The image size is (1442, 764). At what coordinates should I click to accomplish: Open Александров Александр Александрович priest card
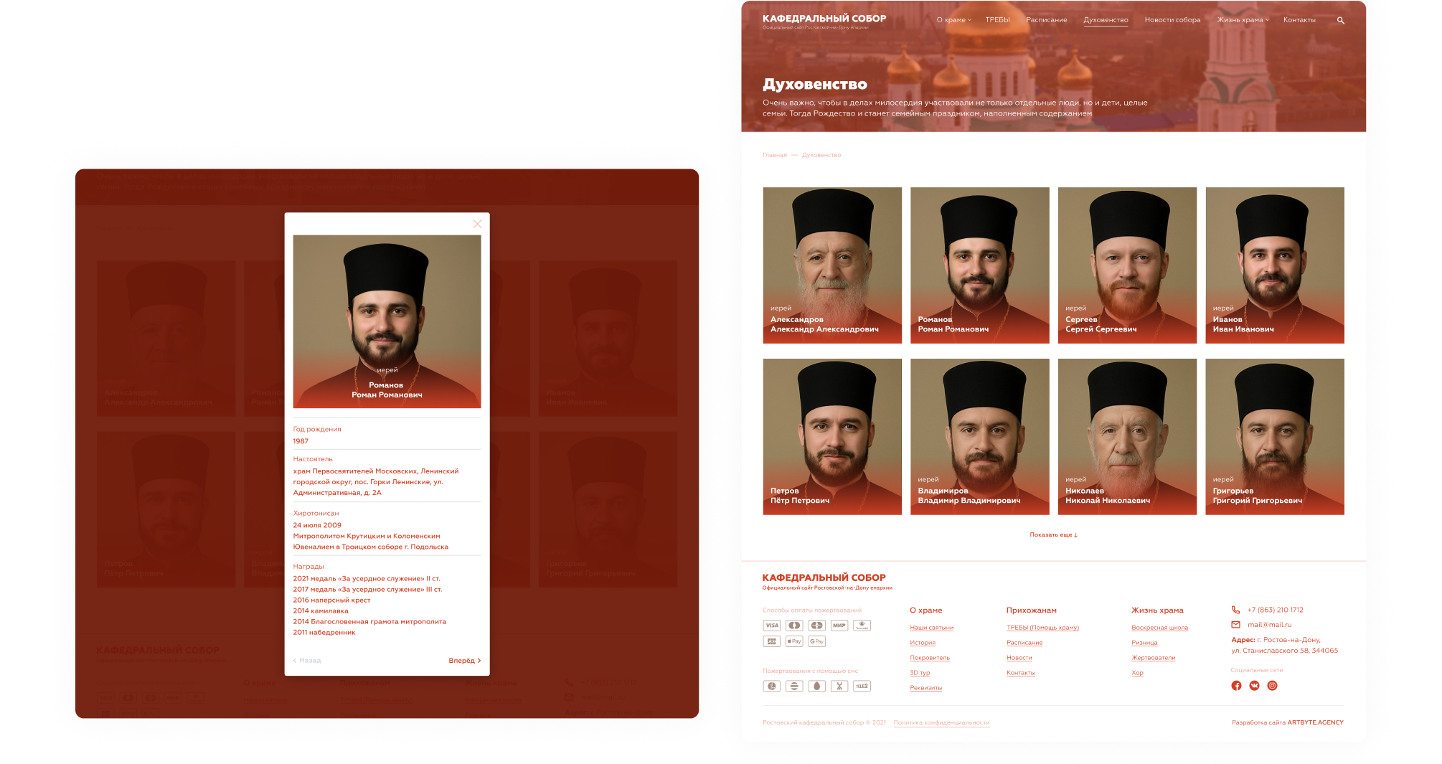coord(832,265)
